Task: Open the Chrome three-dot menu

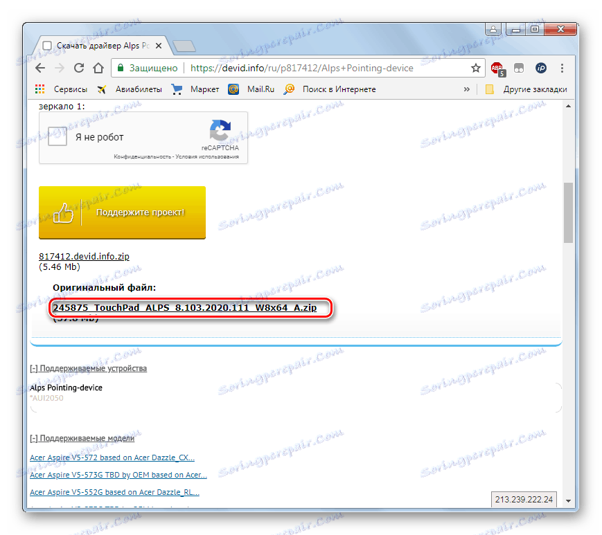Action: [562, 69]
